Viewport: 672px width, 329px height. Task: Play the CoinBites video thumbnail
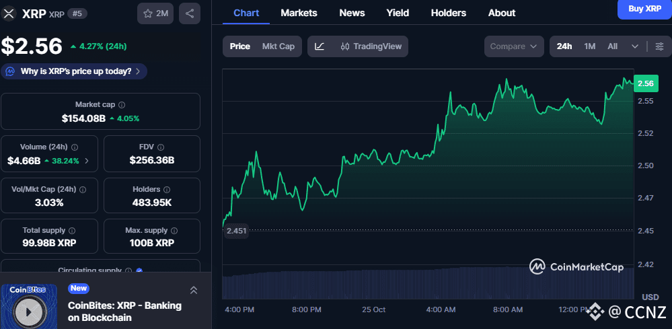click(x=28, y=311)
